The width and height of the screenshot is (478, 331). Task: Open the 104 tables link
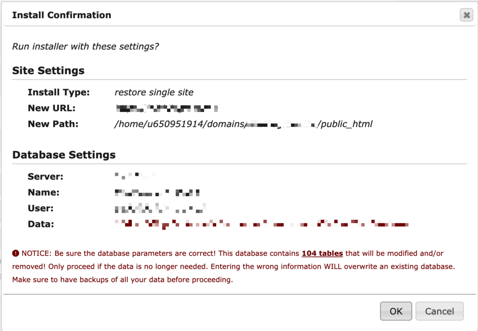322,253
